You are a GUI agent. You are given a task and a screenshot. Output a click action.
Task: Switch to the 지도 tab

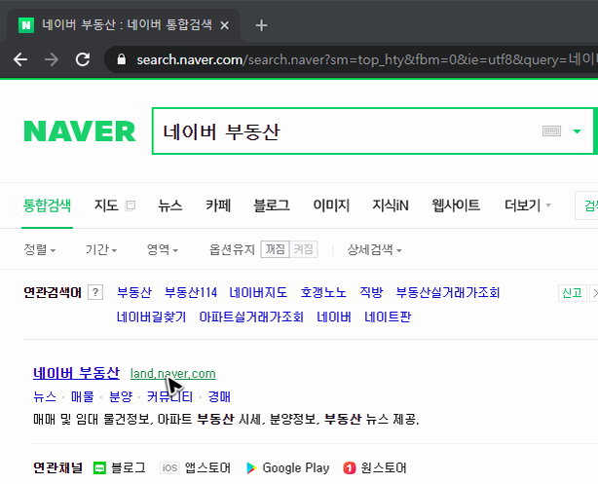106,205
